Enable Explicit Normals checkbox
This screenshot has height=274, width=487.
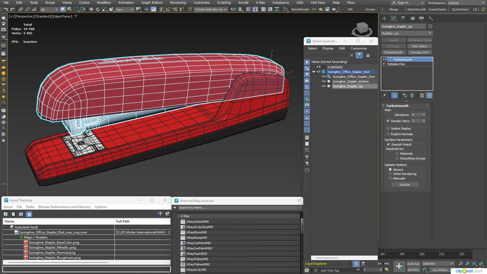click(388, 134)
